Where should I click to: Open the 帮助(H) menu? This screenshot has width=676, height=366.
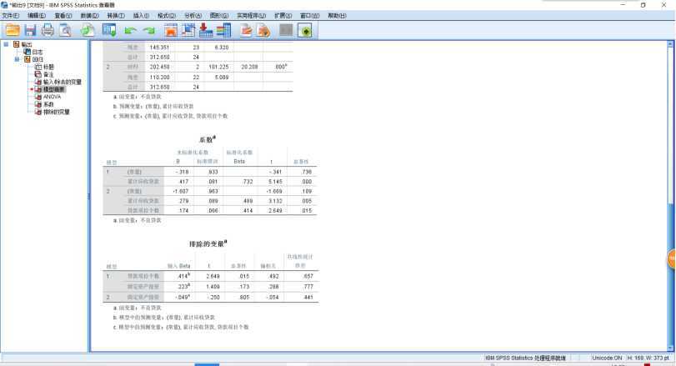(x=337, y=16)
